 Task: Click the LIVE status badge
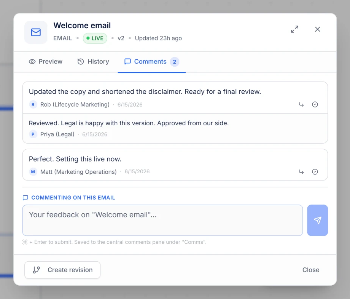coord(95,38)
